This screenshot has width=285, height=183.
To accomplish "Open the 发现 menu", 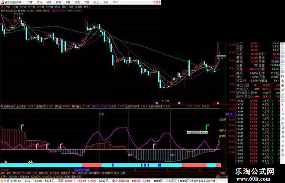I will point(77,2).
